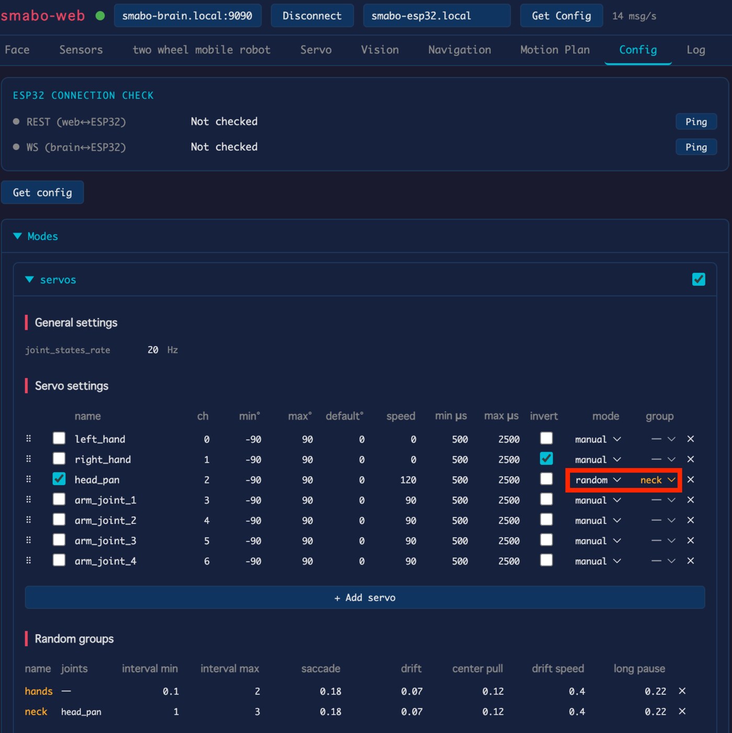Image resolution: width=732 pixels, height=733 pixels.
Task: Ping the WS brain-ESP32 connection
Action: point(696,147)
